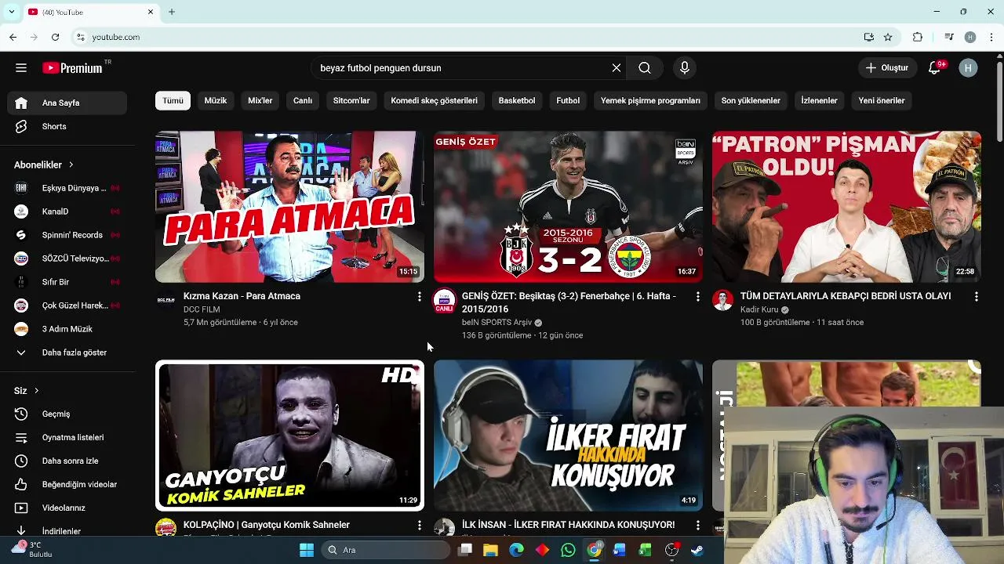This screenshot has height=564, width=1004.
Task: Open Chrome media controls icon
Action: (949, 37)
